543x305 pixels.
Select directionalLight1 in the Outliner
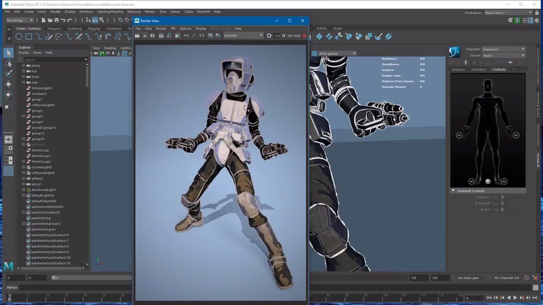tap(44, 190)
